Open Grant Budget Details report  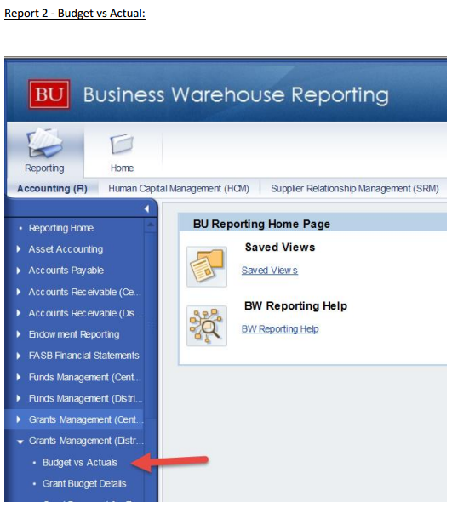pyautogui.click(x=84, y=484)
